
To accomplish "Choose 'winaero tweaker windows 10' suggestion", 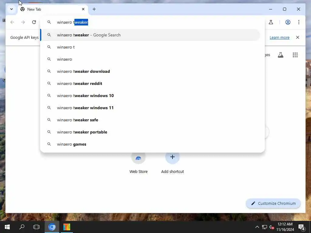I will 150,96.
